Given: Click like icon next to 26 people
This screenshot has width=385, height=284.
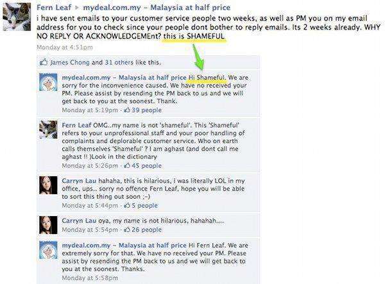Looking at the screenshot, I should pyautogui.click(x=127, y=230).
